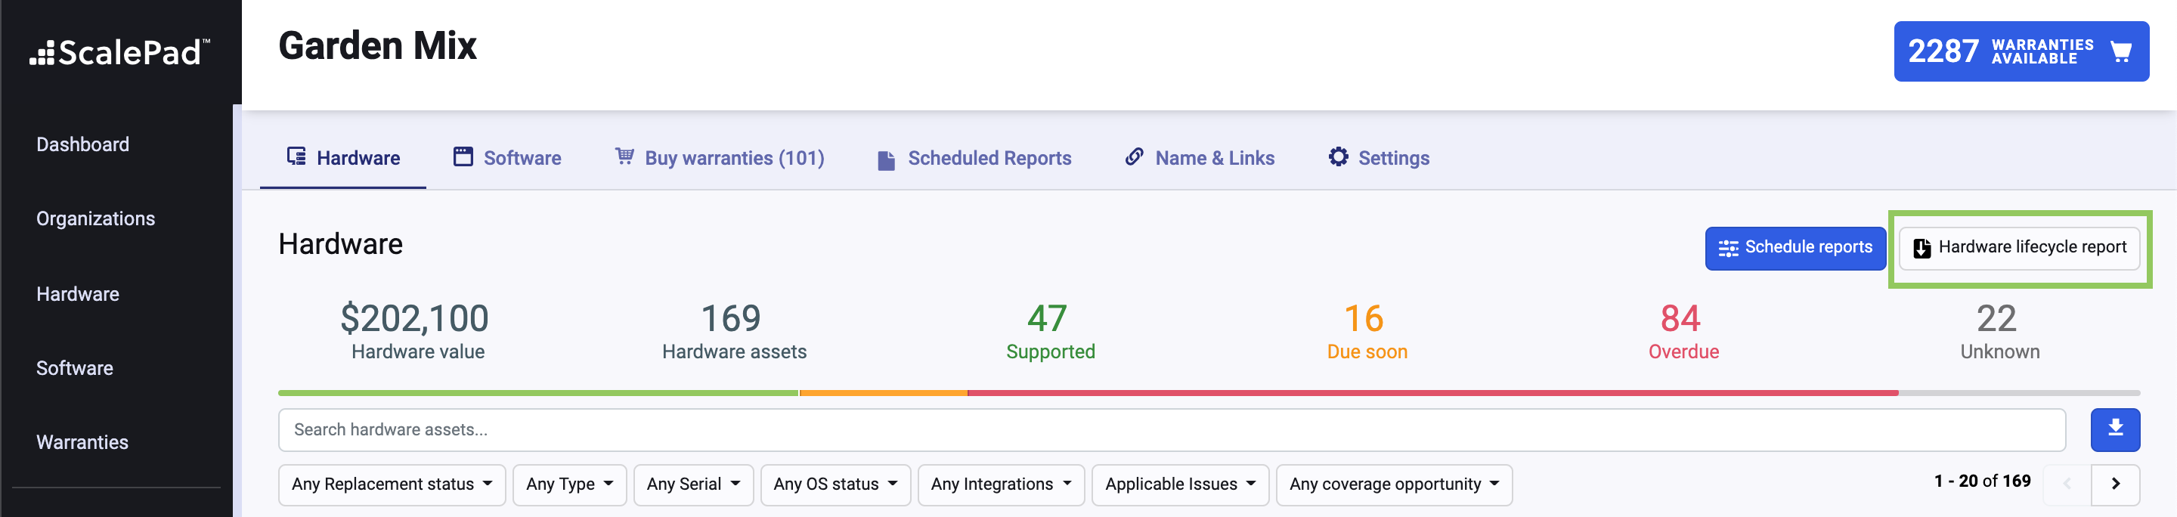Image resolution: width=2177 pixels, height=517 pixels.
Task: Click the Hardware tab monitor icon
Action: click(x=296, y=156)
